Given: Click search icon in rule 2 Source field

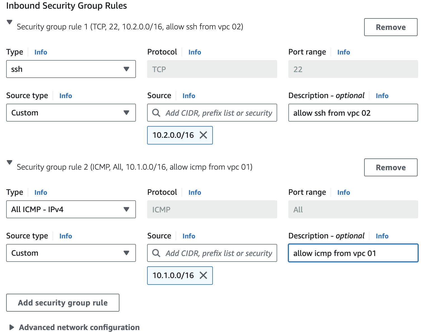Looking at the screenshot, I should point(156,253).
